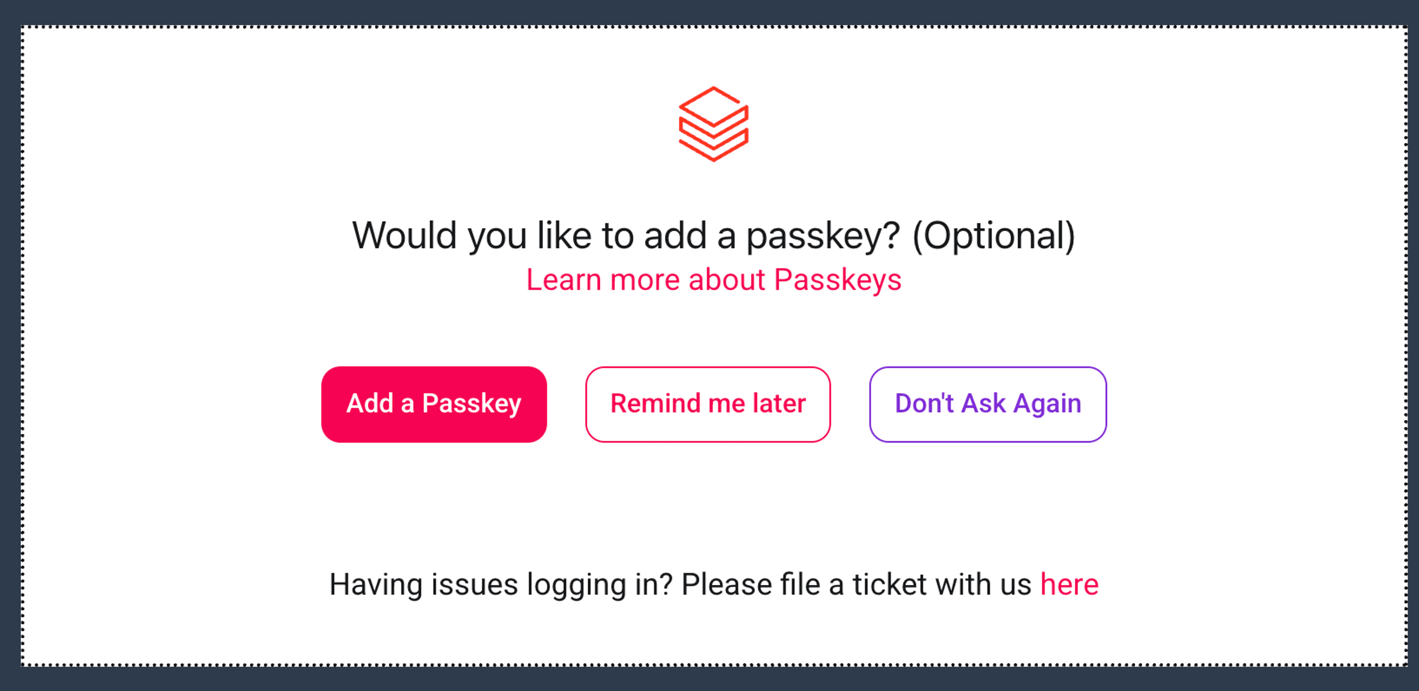Select the Don't Ask Again button
The image size is (1419, 691).
point(988,404)
